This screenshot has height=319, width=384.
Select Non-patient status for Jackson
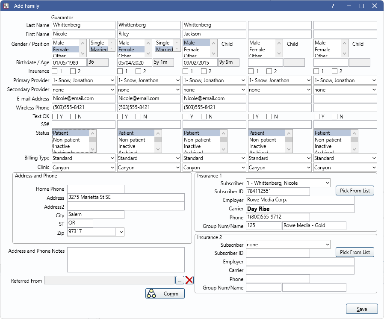tap(197, 140)
